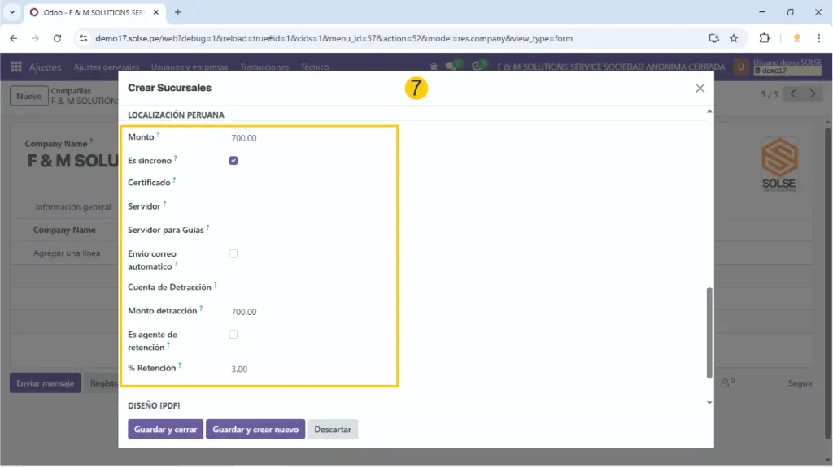
Task: Go to previous company record arrow
Action: (793, 94)
